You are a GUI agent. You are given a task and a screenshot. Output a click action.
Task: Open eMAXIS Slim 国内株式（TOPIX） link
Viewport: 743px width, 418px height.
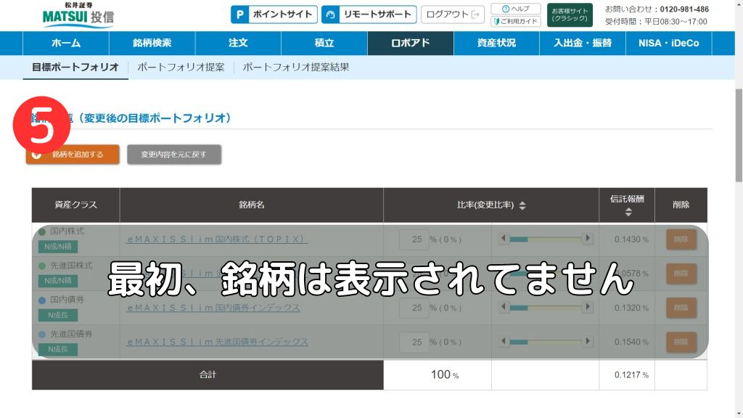coord(217,239)
